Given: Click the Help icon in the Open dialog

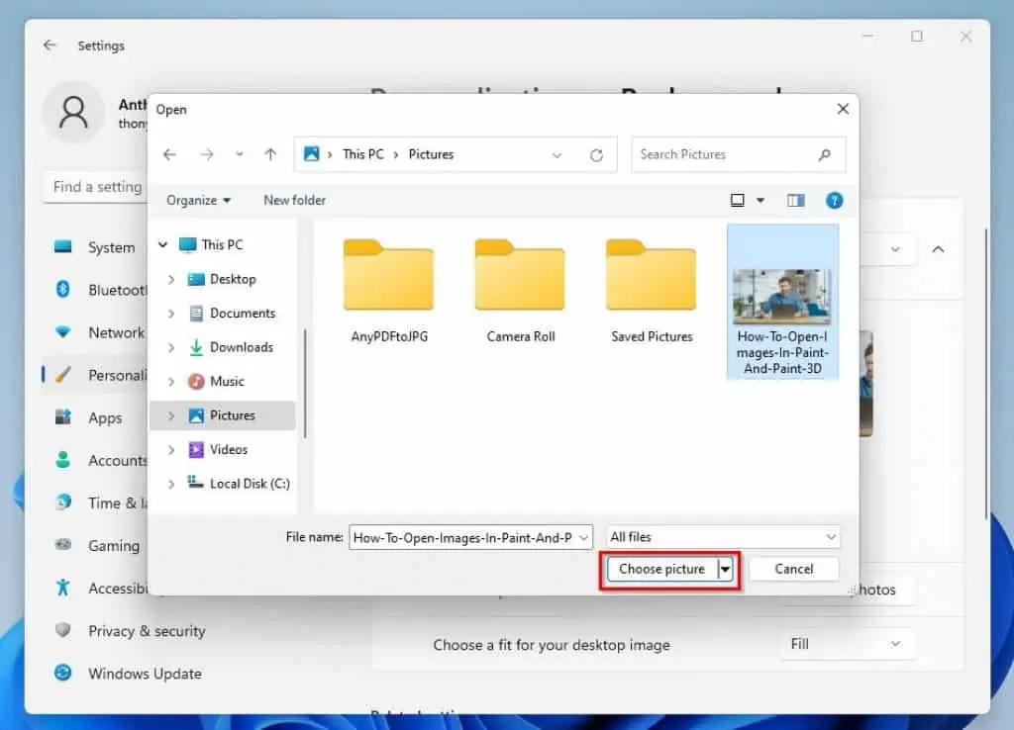Looking at the screenshot, I should click(x=834, y=200).
